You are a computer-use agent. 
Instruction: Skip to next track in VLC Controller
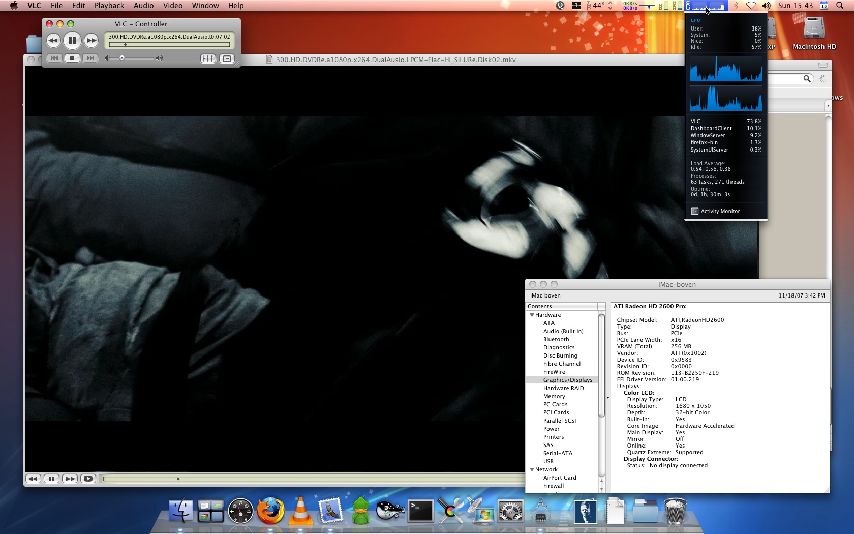(x=90, y=58)
